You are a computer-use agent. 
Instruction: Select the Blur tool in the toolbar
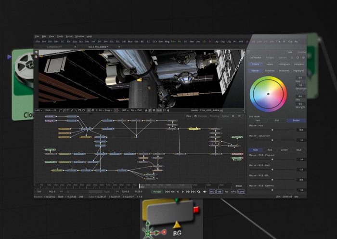130,42
